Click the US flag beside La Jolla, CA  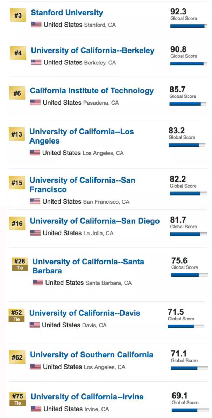35,233
